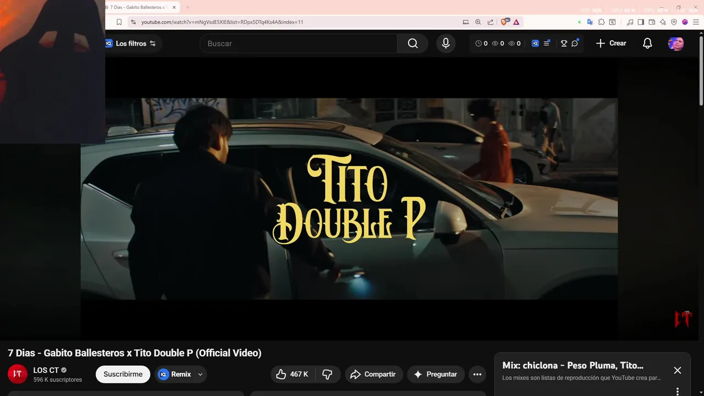Viewport: 704px width, 396px height.
Task: Open the Brave Rewards triangle icon
Action: (517, 22)
